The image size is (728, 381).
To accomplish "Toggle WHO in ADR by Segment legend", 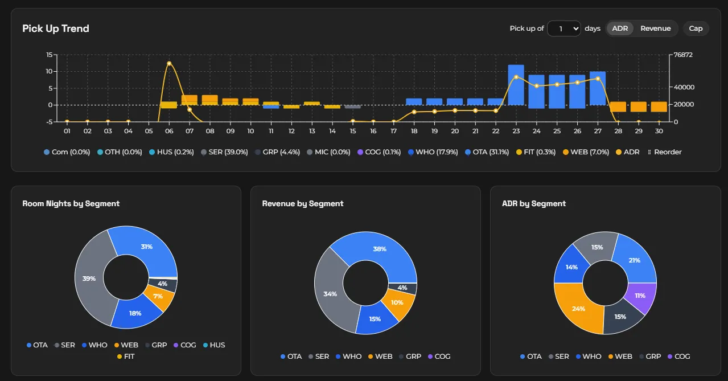I will (x=588, y=357).
